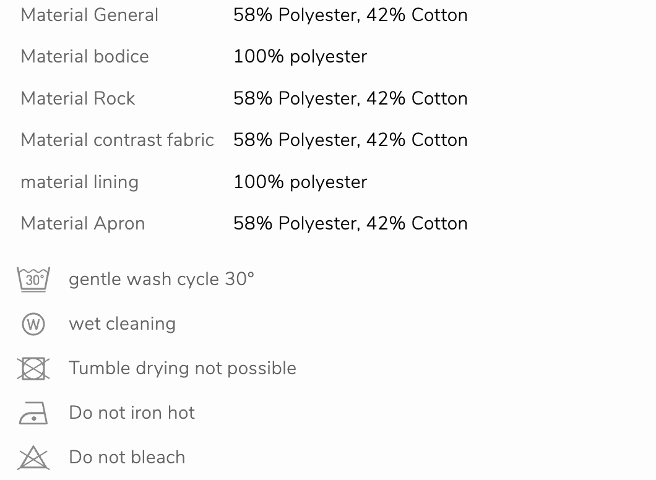The image size is (656, 480).
Task: Click 'Tumble drying not possible' text
Action: [x=183, y=368]
